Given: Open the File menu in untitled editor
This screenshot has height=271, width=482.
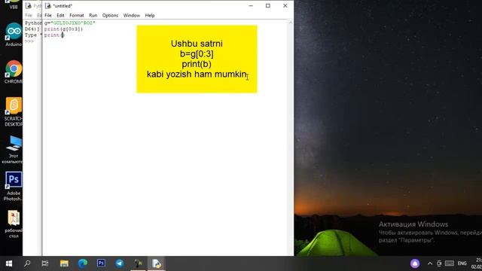Looking at the screenshot, I should (x=48, y=15).
